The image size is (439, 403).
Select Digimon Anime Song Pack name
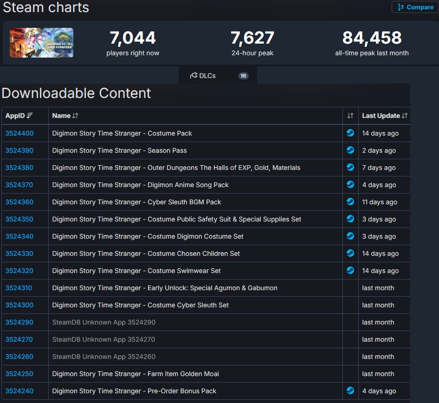[140, 185]
